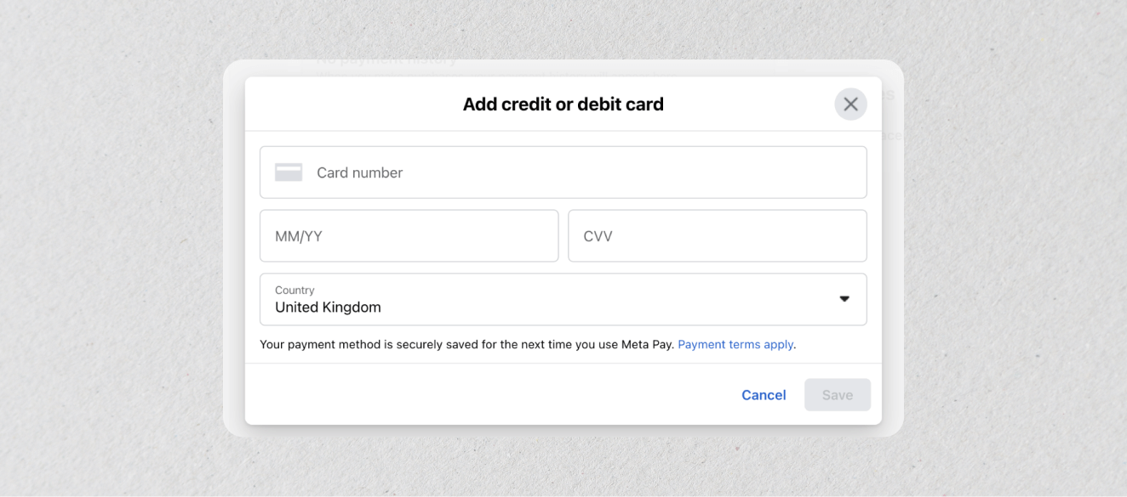Image resolution: width=1127 pixels, height=497 pixels.
Task: Click Cancel to abort adding the card
Action: 763,394
